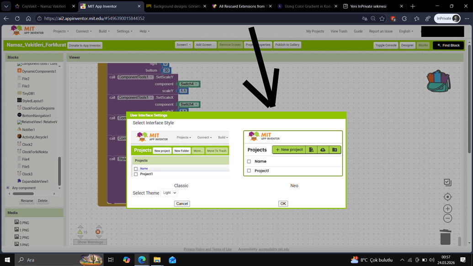Choose the Neo interface style preview
The height and width of the screenshot is (266, 473).
pyautogui.click(x=293, y=153)
